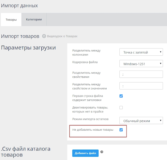Toggle the Не добавлять новые товары checkbox
The height and width of the screenshot is (160, 167).
(121, 130)
